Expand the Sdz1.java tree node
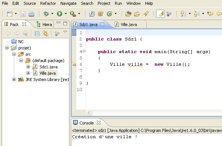The width and height of the screenshot is (222, 146). click(x=28, y=66)
